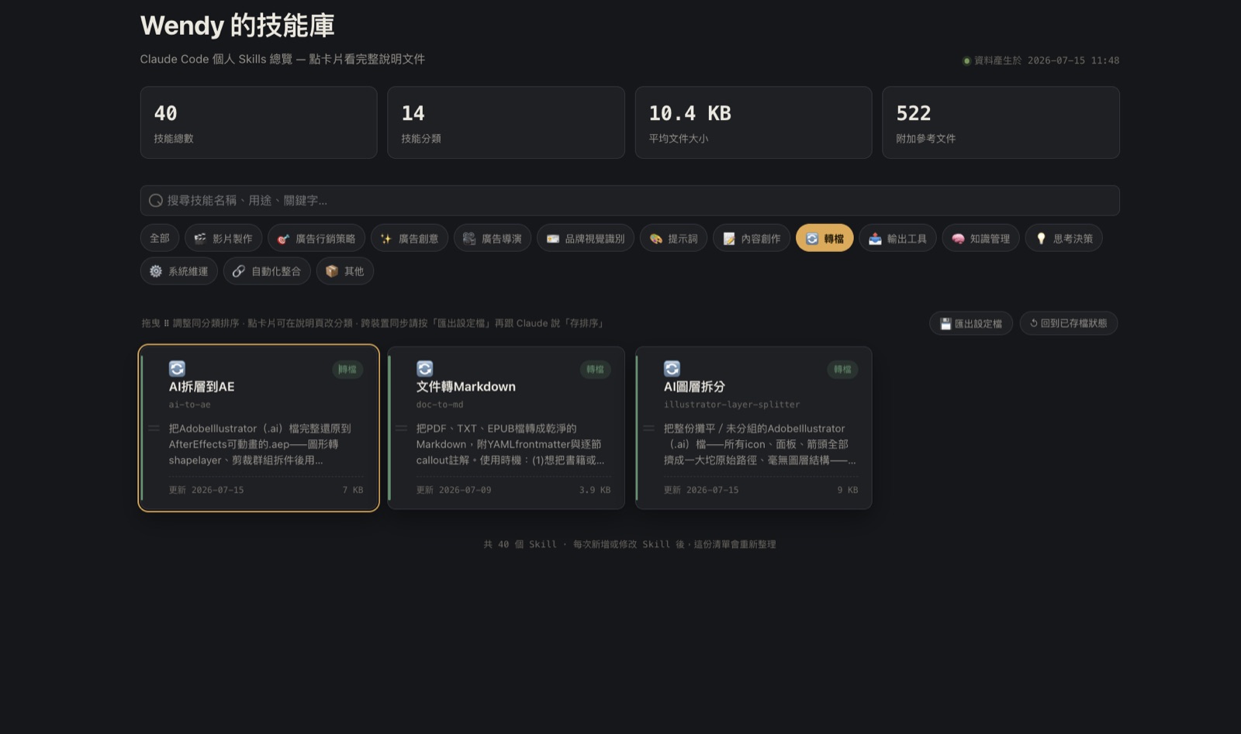Click 回到已存檔狀態 to revert
The image size is (1241, 734).
click(1069, 323)
